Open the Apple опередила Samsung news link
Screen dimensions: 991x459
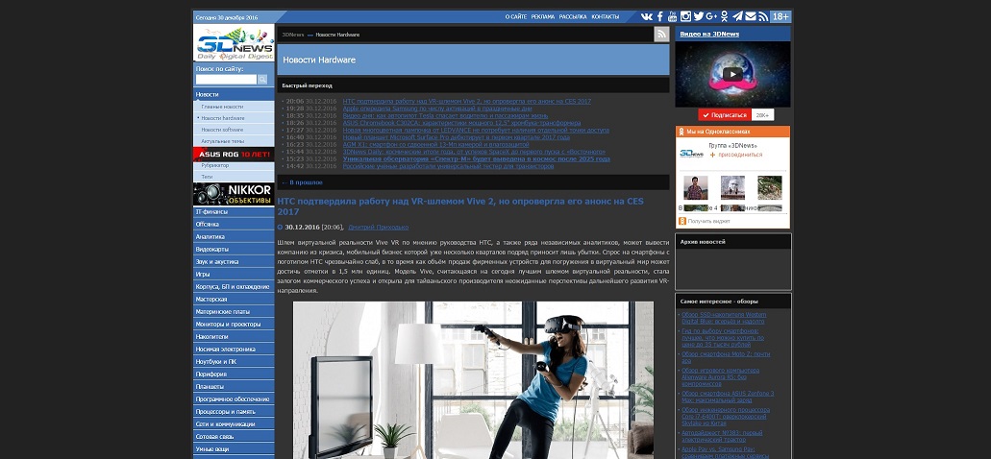coord(436,109)
